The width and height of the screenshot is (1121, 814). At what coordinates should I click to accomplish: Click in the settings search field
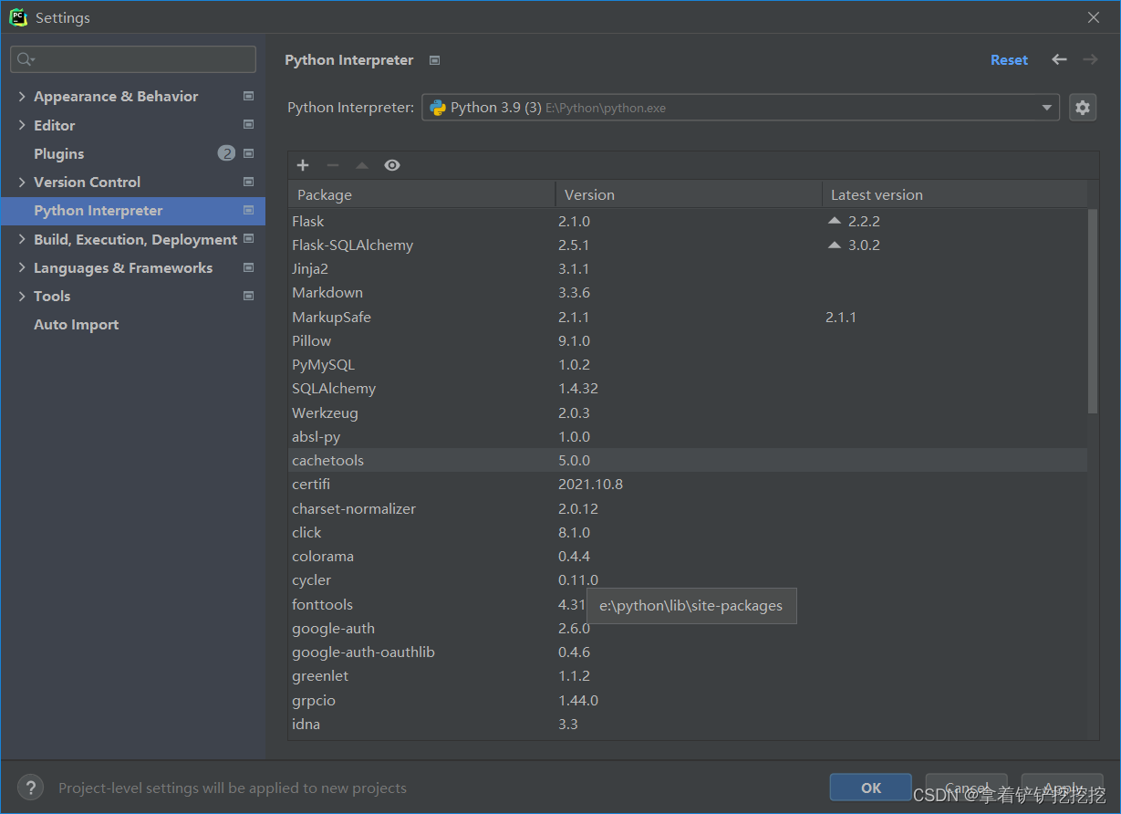133,59
